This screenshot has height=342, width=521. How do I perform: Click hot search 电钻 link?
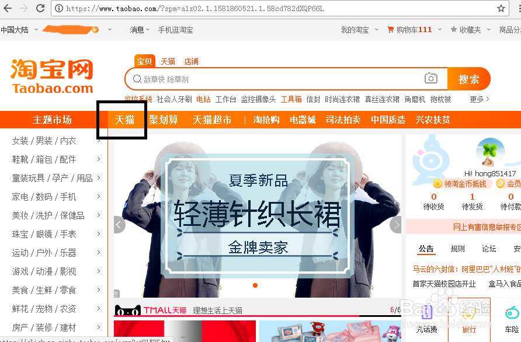(x=203, y=99)
